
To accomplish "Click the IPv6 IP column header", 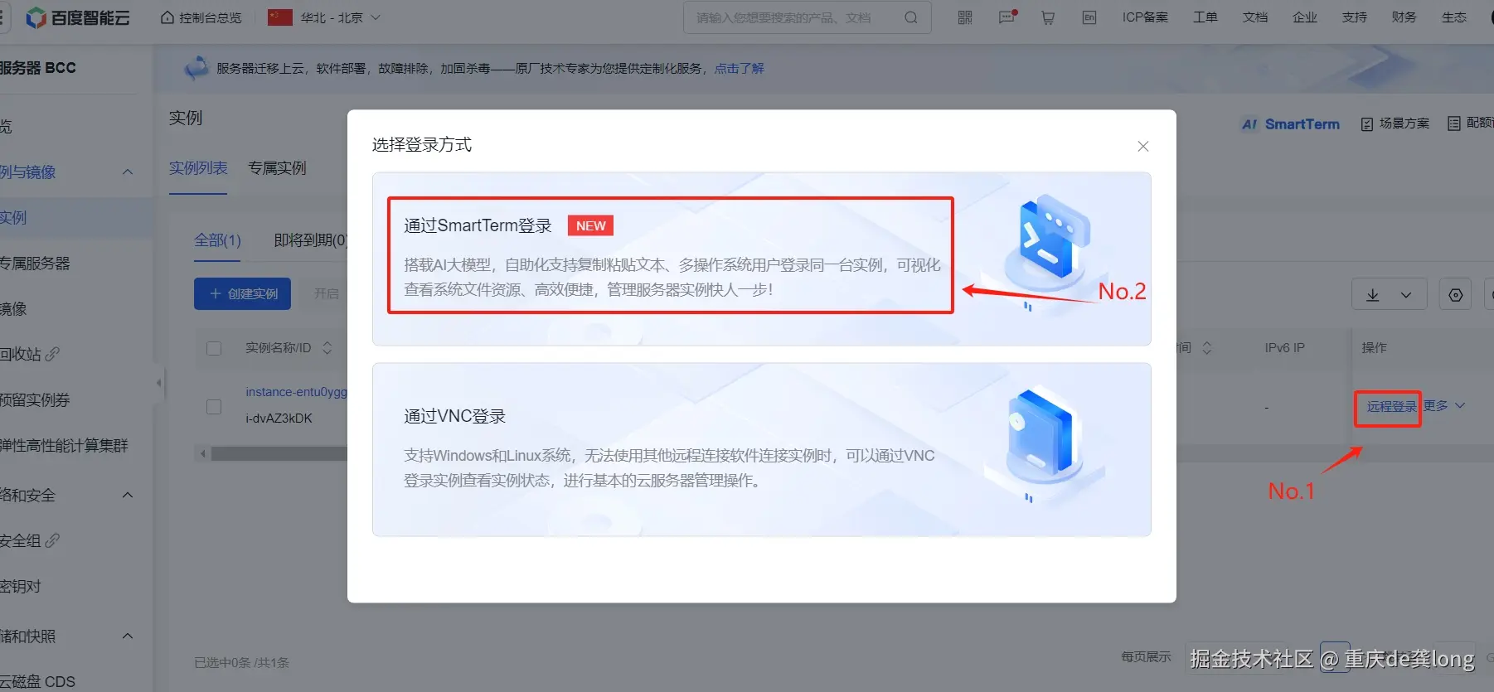I will 1284,348.
